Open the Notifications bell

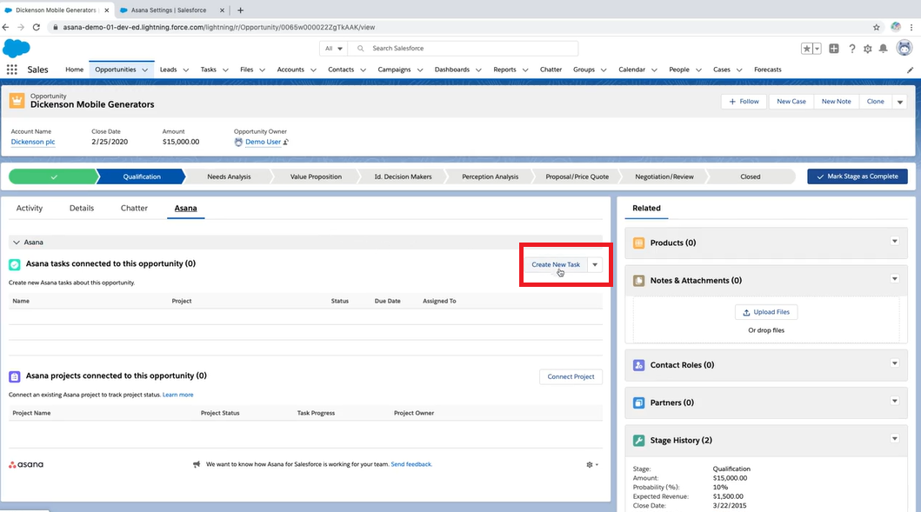tap(883, 49)
